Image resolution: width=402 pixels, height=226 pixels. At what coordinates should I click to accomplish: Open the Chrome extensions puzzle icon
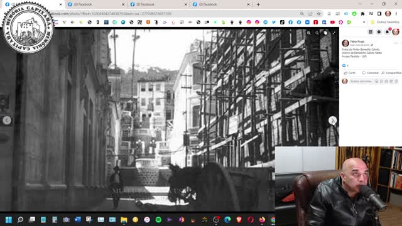pyautogui.click(x=362, y=14)
